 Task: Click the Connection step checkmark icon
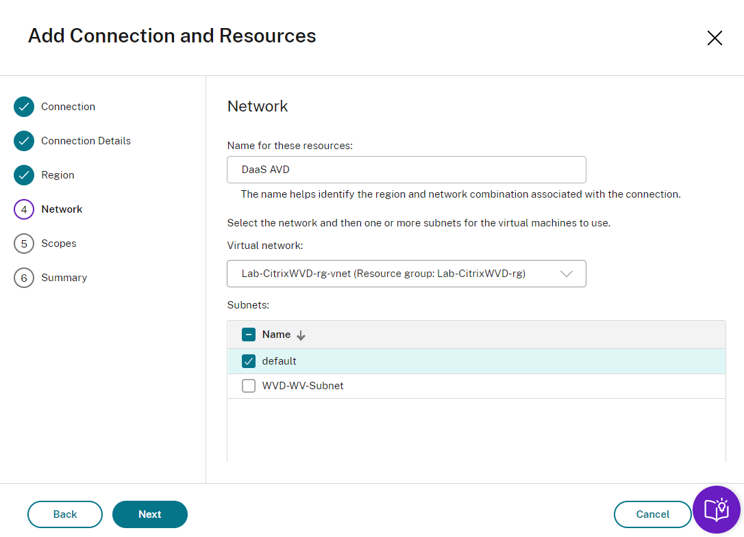[x=24, y=107]
